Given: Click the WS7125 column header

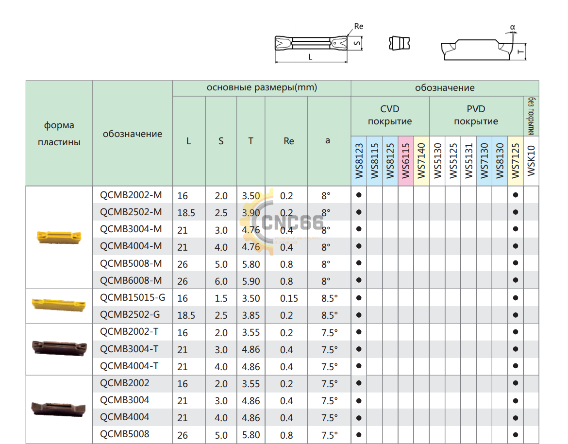Looking at the screenshot, I should (x=516, y=161).
